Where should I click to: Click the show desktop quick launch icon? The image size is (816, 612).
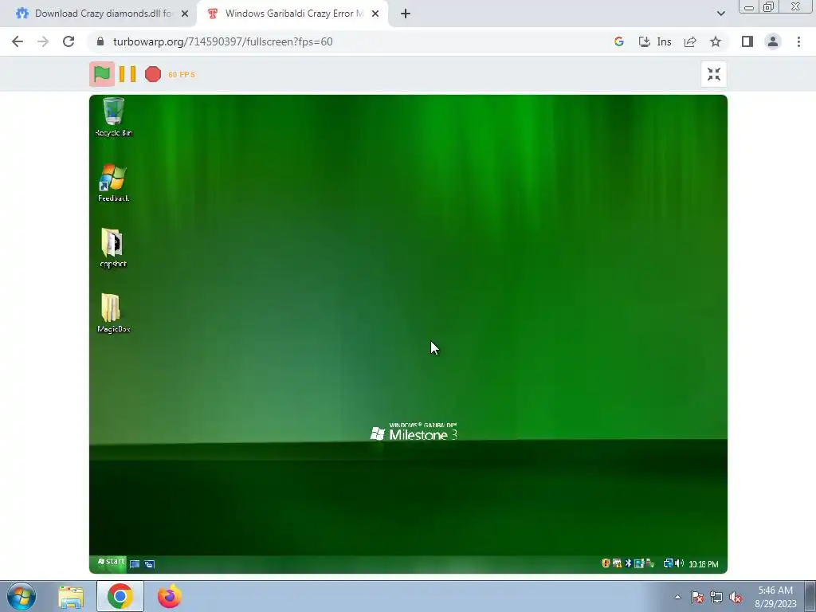[135, 563]
